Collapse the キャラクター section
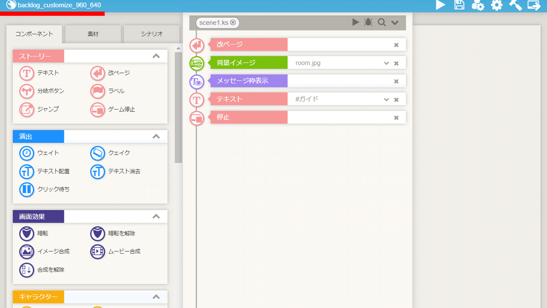 coord(156,297)
